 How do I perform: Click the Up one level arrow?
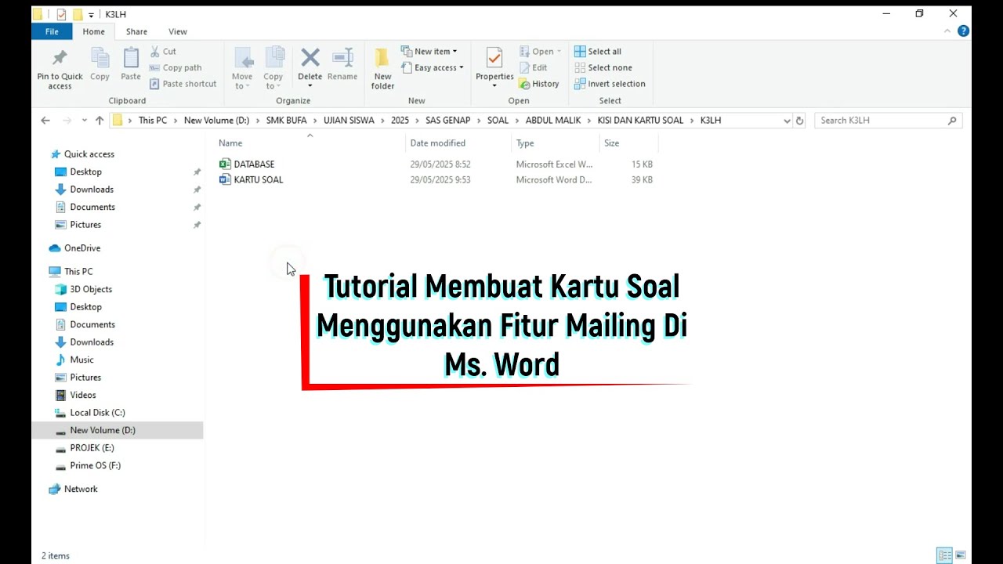[x=100, y=120]
